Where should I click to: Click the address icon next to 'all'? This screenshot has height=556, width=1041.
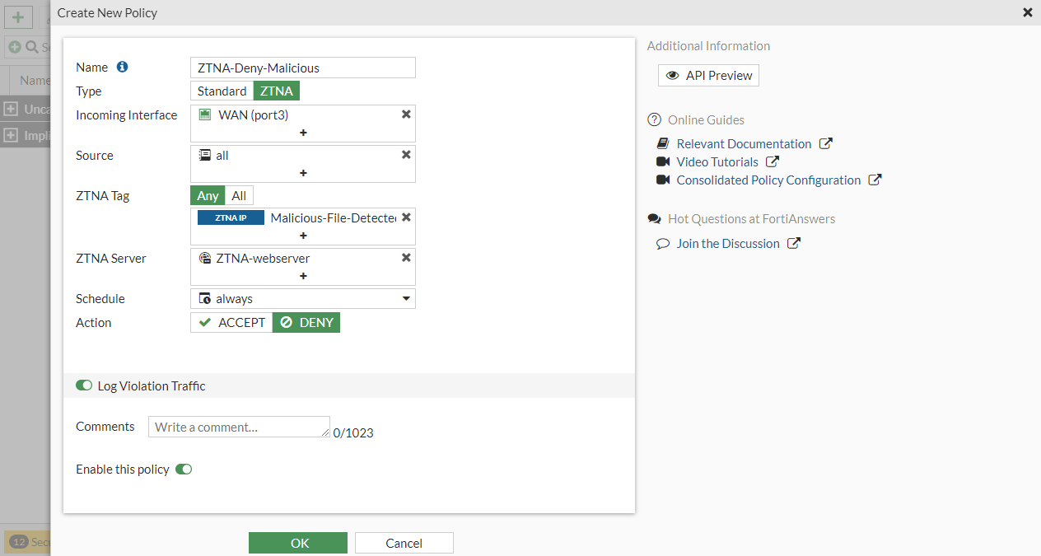pos(205,155)
